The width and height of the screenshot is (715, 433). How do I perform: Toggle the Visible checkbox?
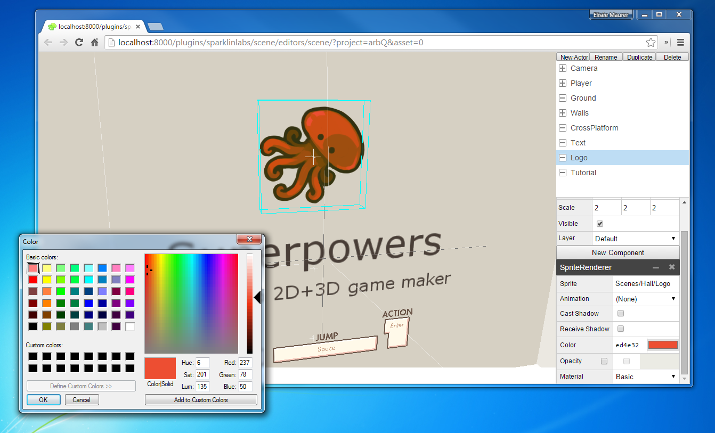click(600, 224)
